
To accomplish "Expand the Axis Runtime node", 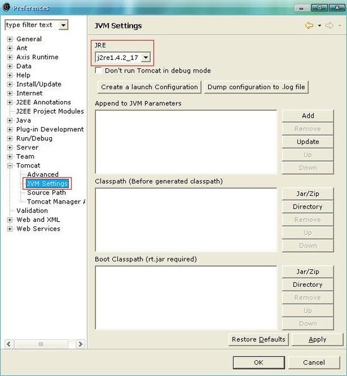I will coord(9,57).
